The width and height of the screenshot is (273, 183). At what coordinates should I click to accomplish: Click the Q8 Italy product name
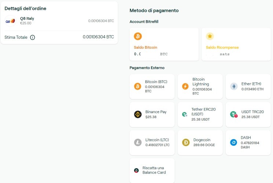click(x=27, y=18)
